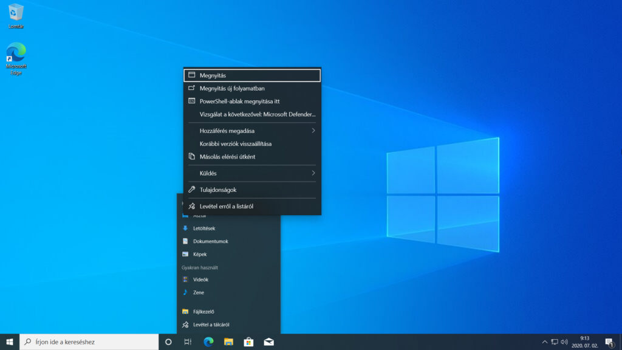
Task: Launch Microsoft Edge from the taskbar
Action: coord(208,341)
